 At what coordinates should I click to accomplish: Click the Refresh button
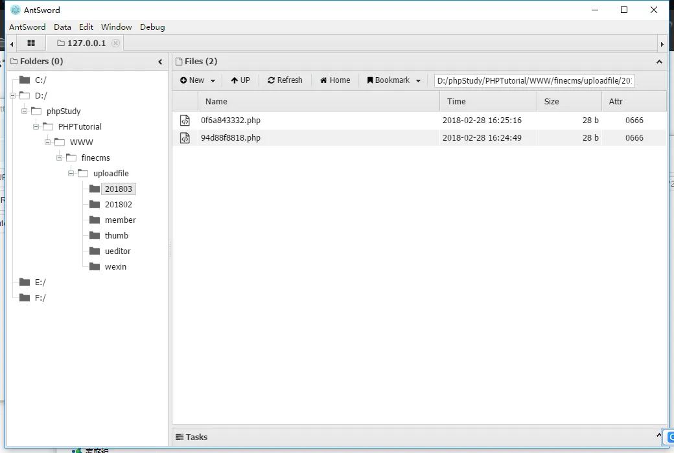point(285,80)
